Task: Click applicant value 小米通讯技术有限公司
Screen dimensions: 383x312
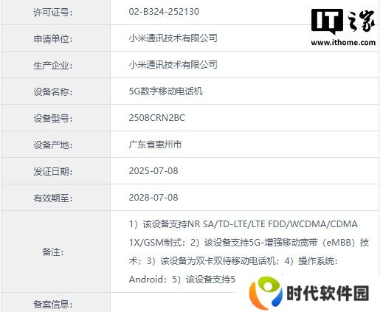Action: (x=173, y=38)
